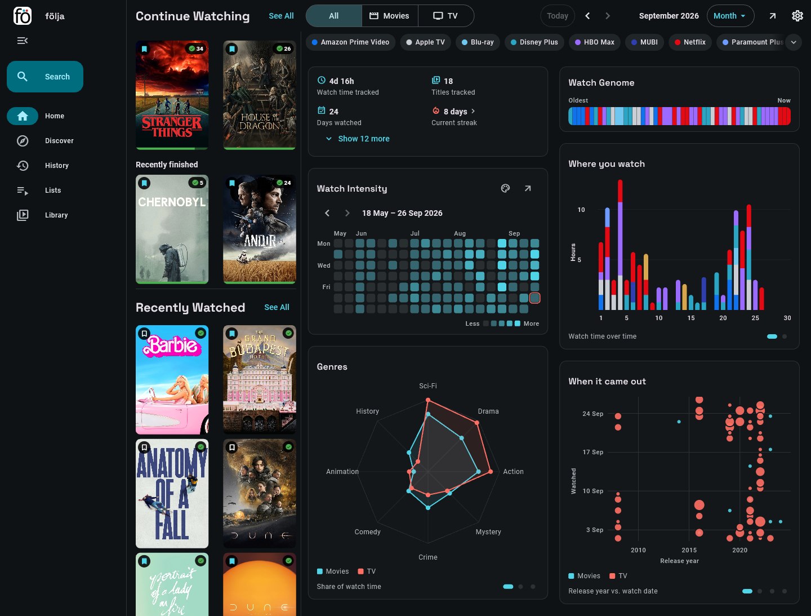
Task: Click the Search button
Action: tap(45, 77)
